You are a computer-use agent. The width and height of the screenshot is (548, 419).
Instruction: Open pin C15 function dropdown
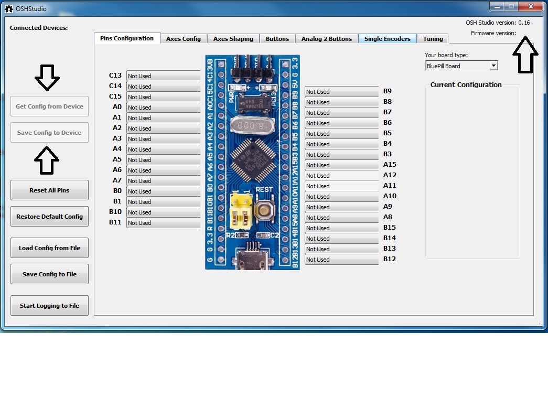(x=163, y=97)
